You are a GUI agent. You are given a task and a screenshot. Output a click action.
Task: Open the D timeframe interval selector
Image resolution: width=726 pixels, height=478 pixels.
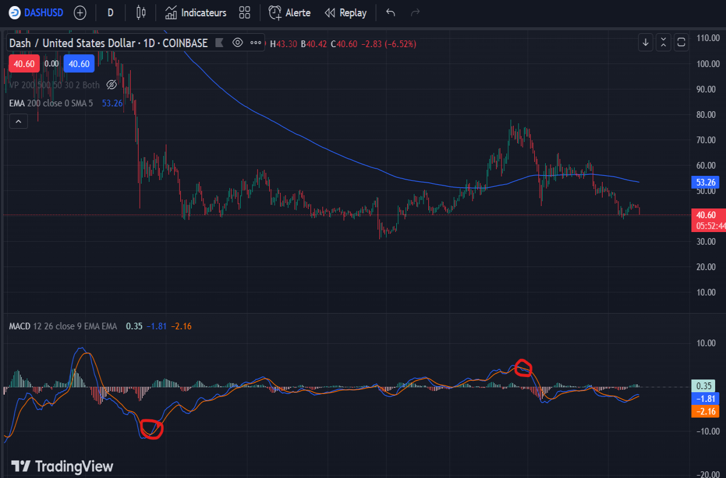click(x=110, y=13)
